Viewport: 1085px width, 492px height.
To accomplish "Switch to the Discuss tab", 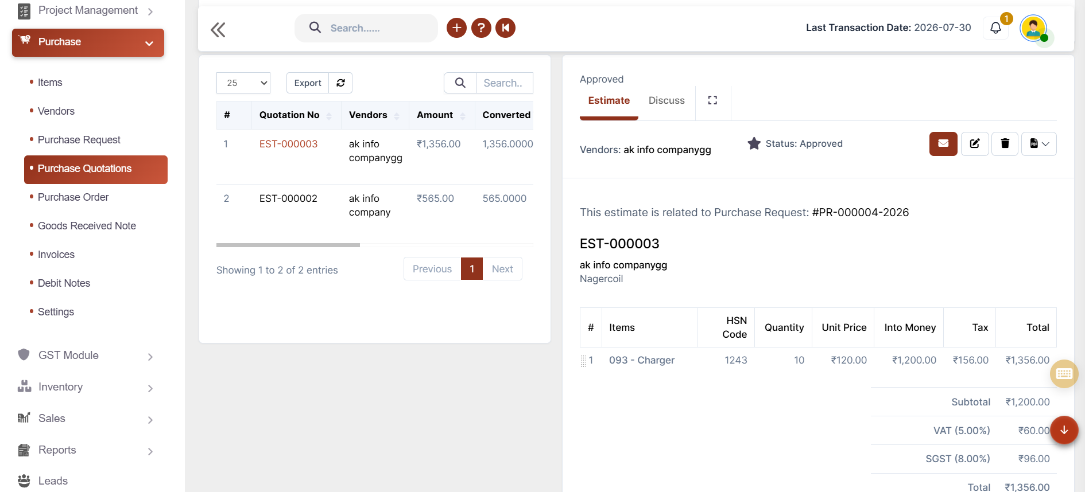I will (x=666, y=101).
